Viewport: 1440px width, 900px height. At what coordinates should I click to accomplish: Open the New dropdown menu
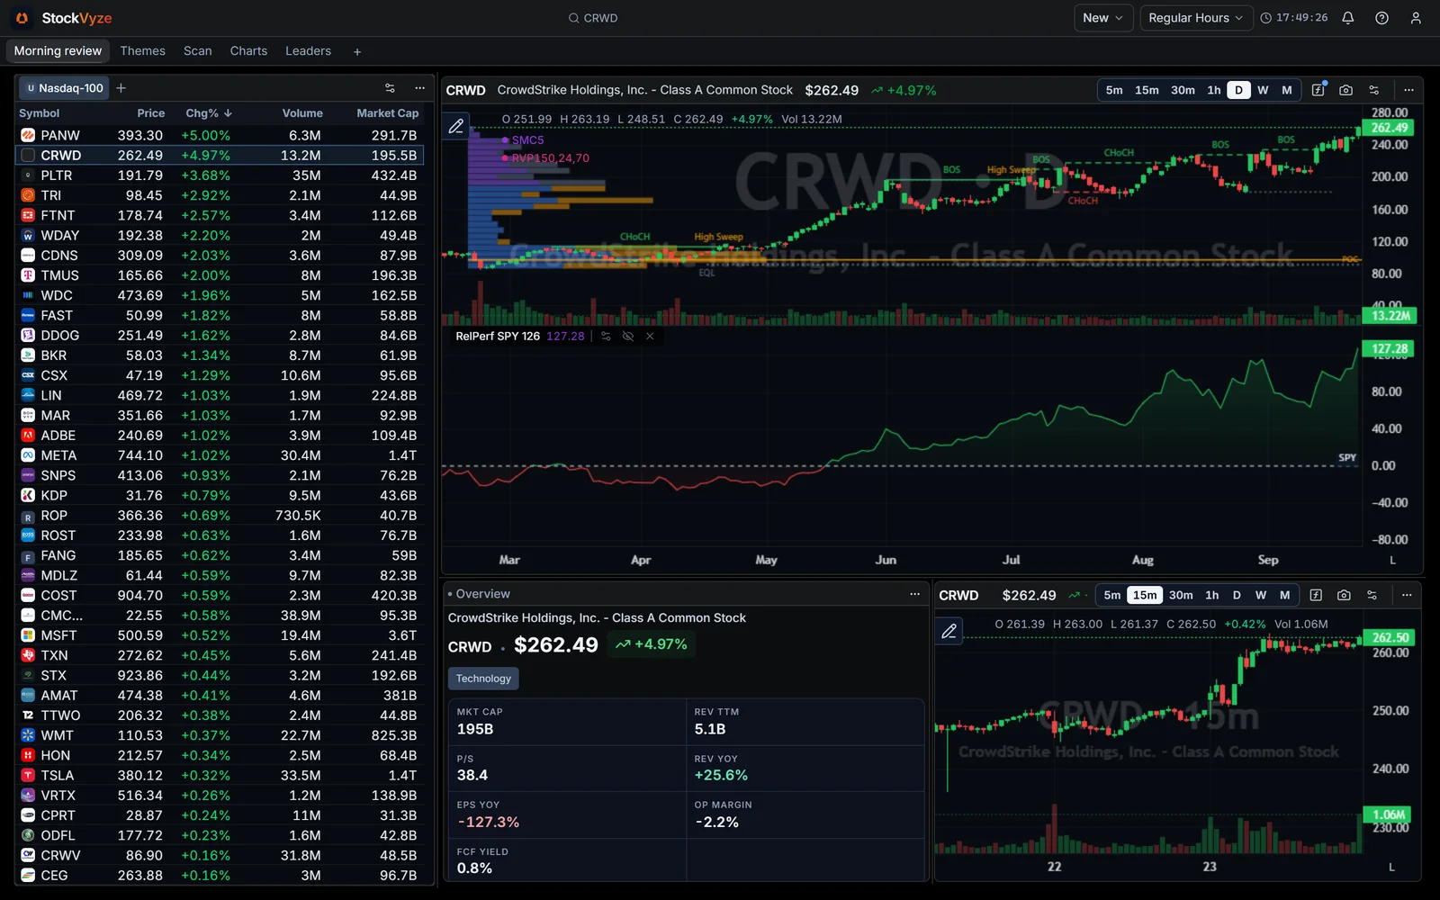pyautogui.click(x=1102, y=18)
